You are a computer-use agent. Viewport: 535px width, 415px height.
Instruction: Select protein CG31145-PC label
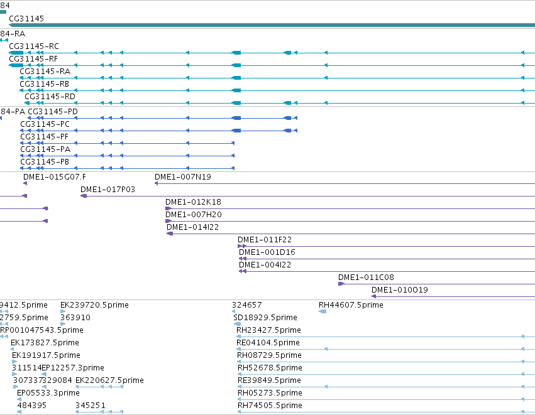coord(45,124)
